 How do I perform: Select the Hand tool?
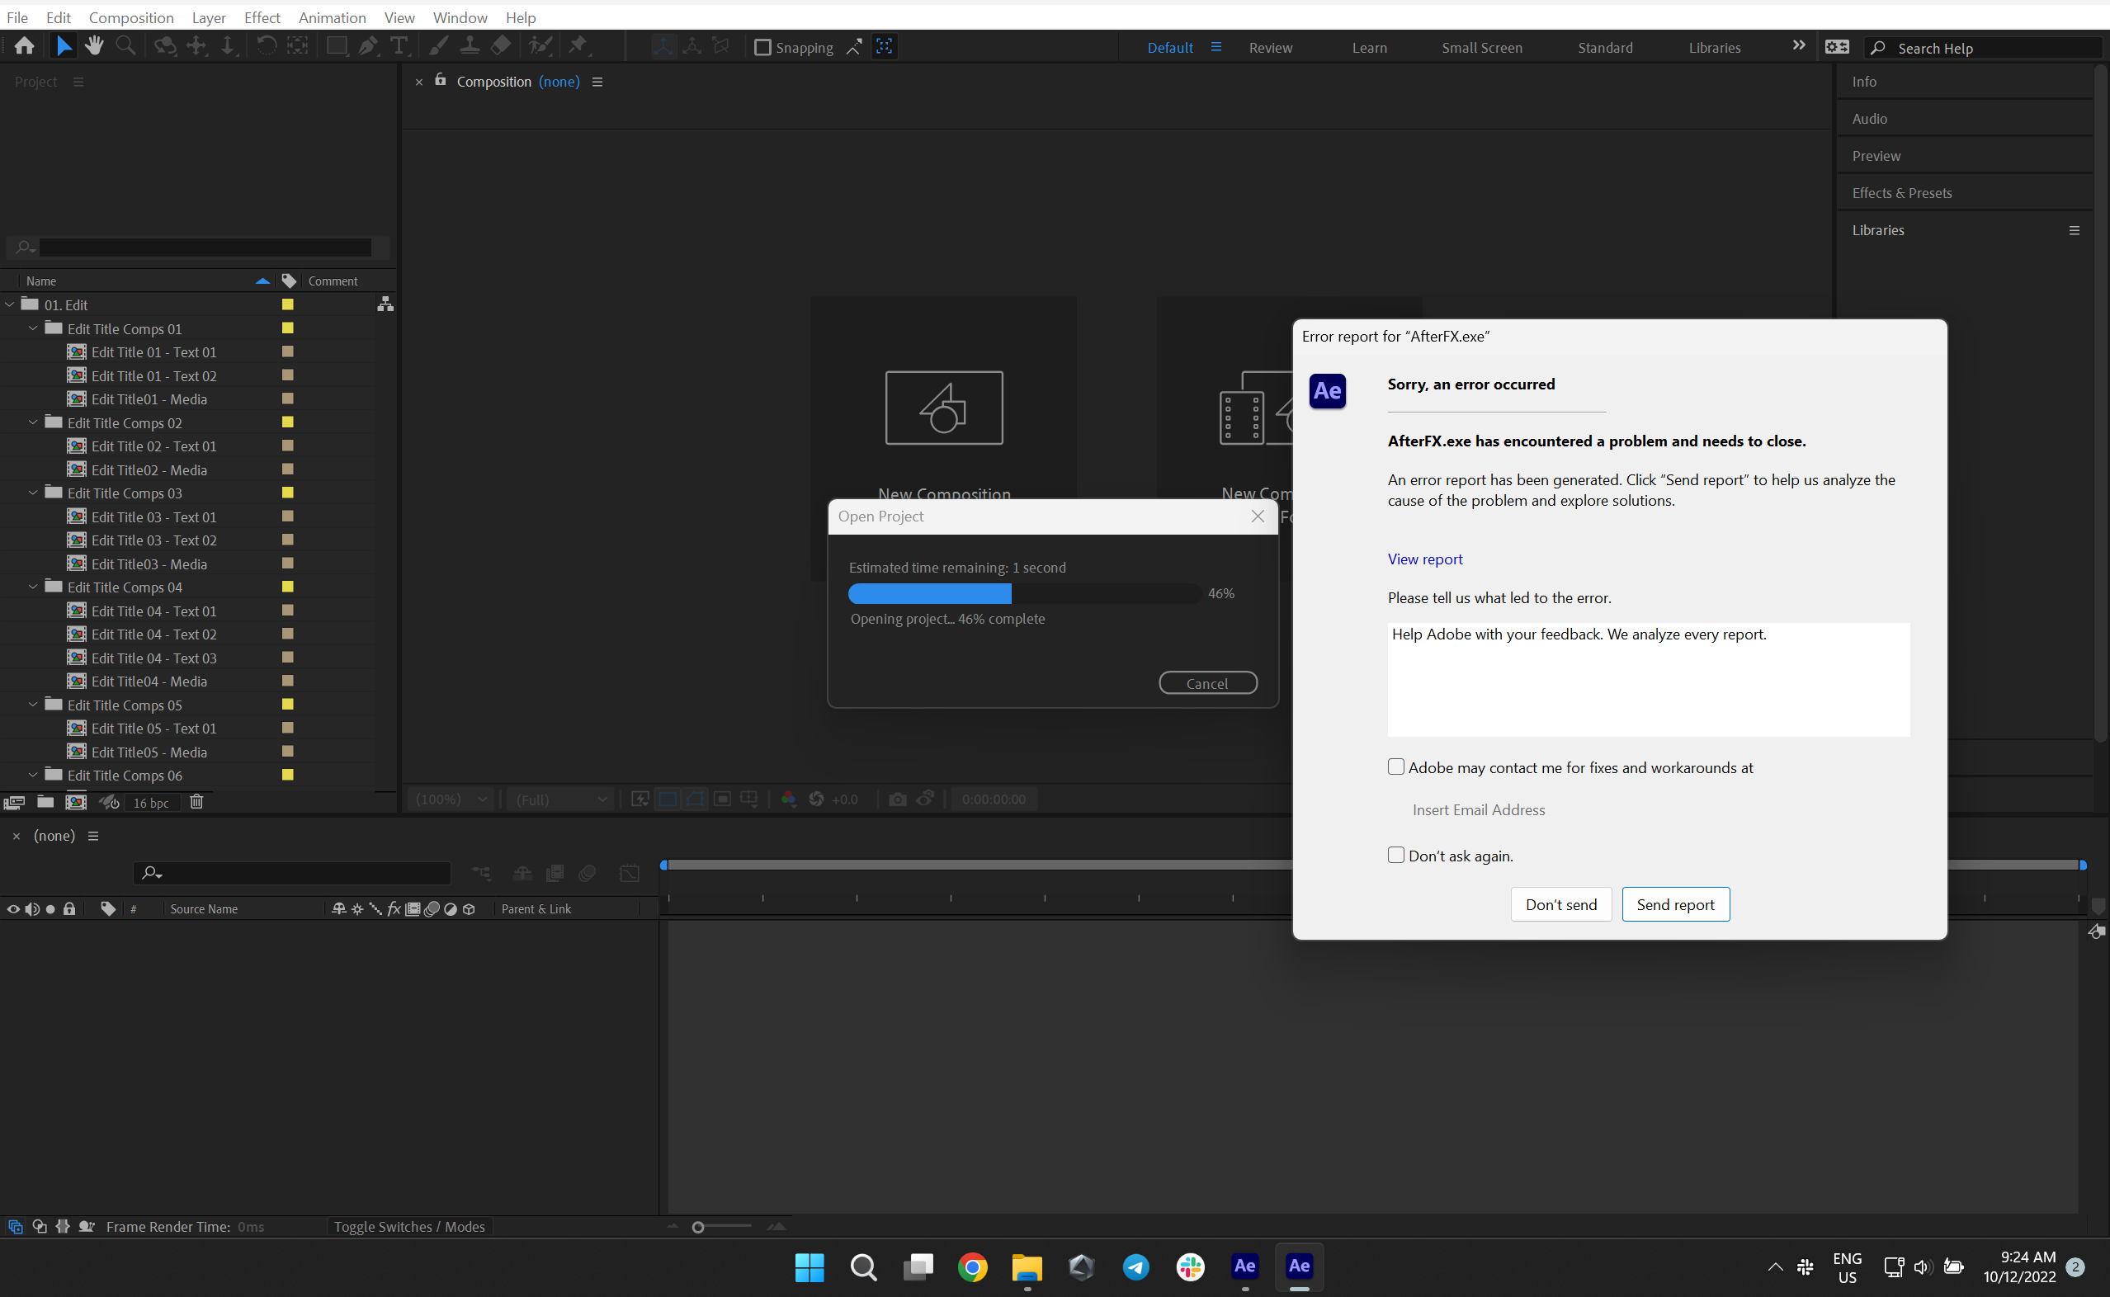point(94,46)
